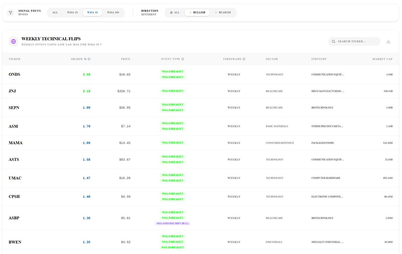Focus the Search Ticker field

(x=354, y=42)
